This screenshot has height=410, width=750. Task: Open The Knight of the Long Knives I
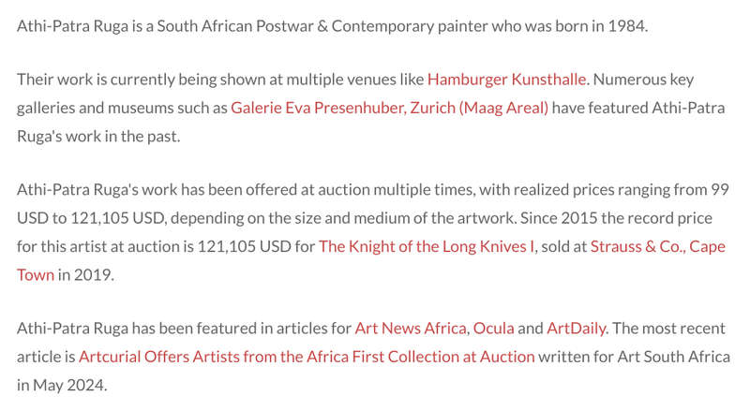(x=427, y=246)
